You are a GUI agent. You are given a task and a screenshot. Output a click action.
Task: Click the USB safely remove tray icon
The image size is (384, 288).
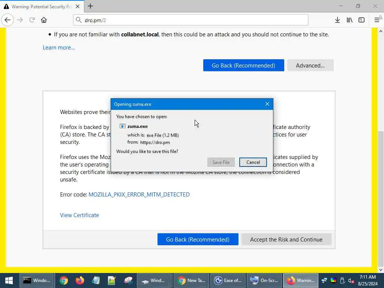(x=342, y=280)
